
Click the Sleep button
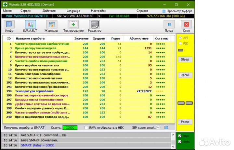tap(185, 59)
